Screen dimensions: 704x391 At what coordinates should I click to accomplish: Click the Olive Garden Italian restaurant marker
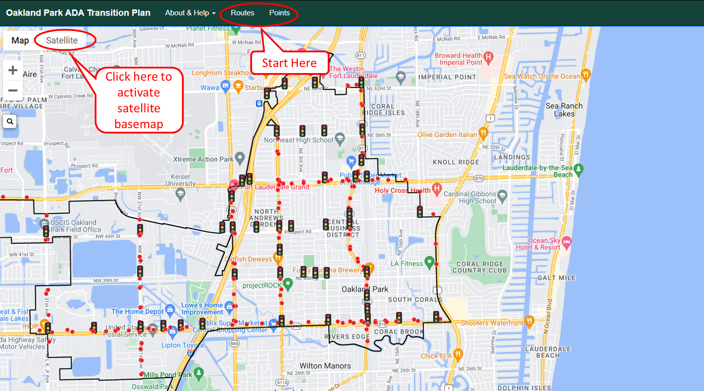[483, 133]
